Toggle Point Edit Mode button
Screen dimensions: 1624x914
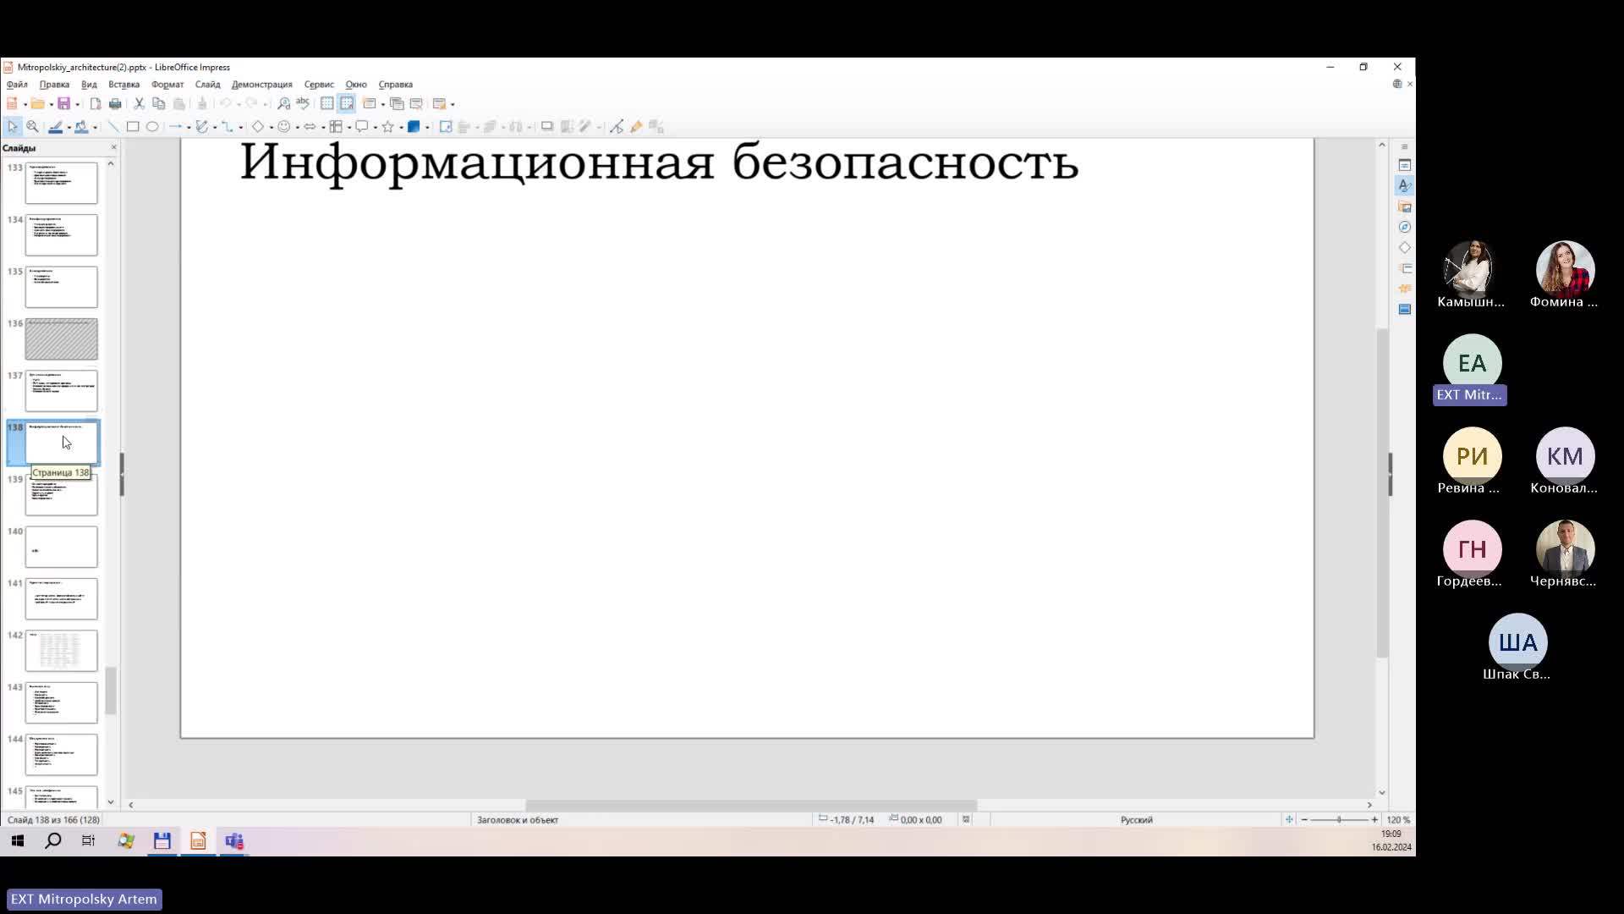[617, 127]
